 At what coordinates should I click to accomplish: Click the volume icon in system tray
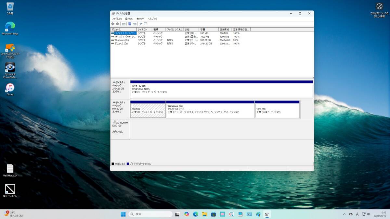[x=368, y=214]
